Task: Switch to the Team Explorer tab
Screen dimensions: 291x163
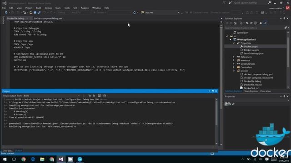Action: pyautogui.click(x=251, y=91)
